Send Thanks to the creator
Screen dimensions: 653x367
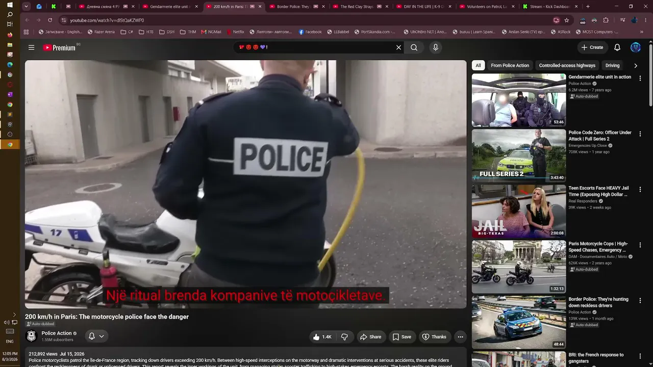pos(434,337)
